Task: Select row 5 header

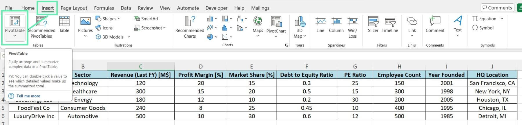Action: [x=3, y=108]
